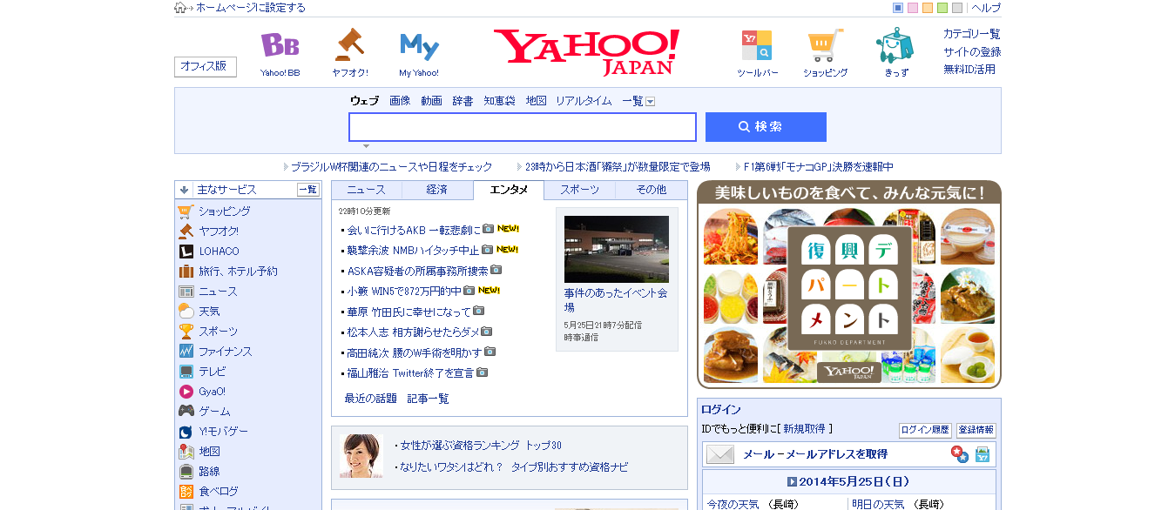1175x510 pixels.
Task: Click the home icon beside ホームページに設定する
Action: point(180,8)
